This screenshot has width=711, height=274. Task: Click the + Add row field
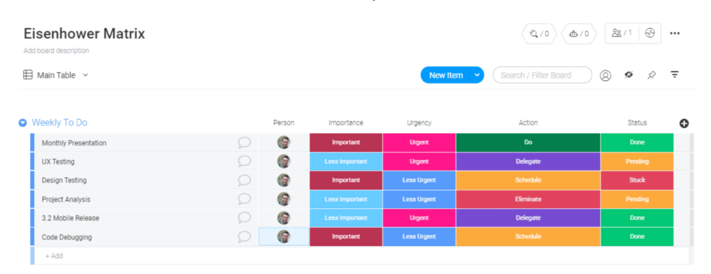(54, 256)
